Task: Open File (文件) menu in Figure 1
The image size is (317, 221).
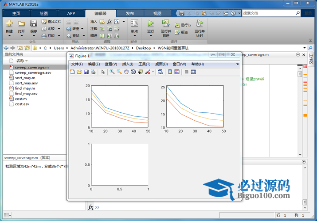Action: 77,64
